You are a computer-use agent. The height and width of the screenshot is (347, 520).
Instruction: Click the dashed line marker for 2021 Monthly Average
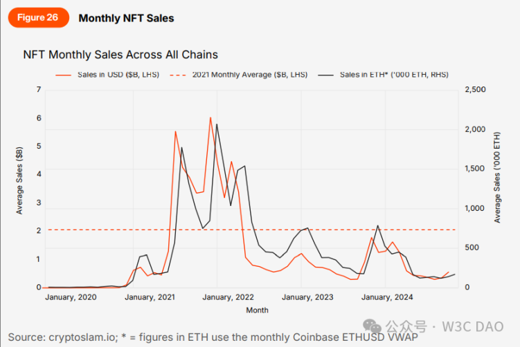[x=181, y=74]
